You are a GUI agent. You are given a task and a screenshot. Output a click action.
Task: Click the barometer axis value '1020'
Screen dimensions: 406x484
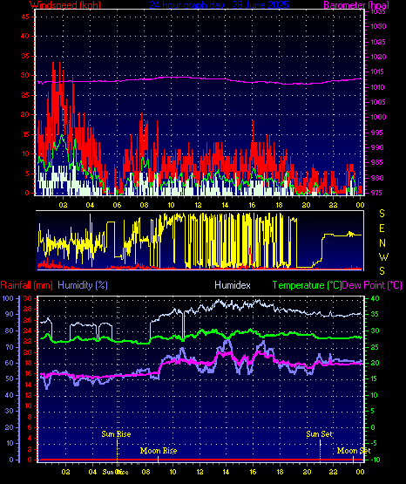[378, 57]
